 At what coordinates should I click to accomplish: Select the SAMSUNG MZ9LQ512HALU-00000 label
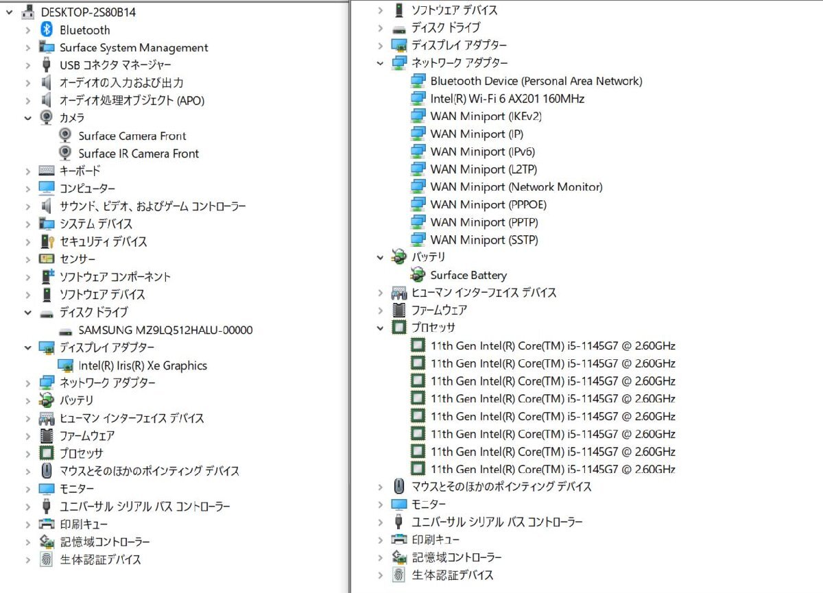point(165,330)
